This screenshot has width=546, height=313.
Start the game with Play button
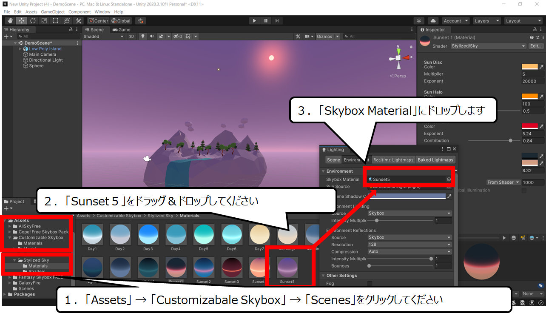(x=254, y=21)
